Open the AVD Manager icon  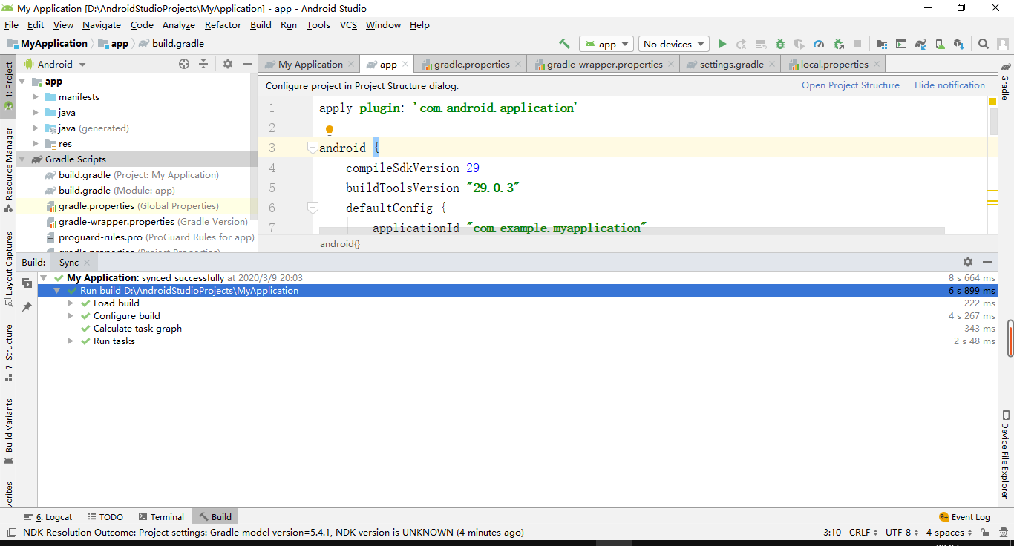coord(940,44)
